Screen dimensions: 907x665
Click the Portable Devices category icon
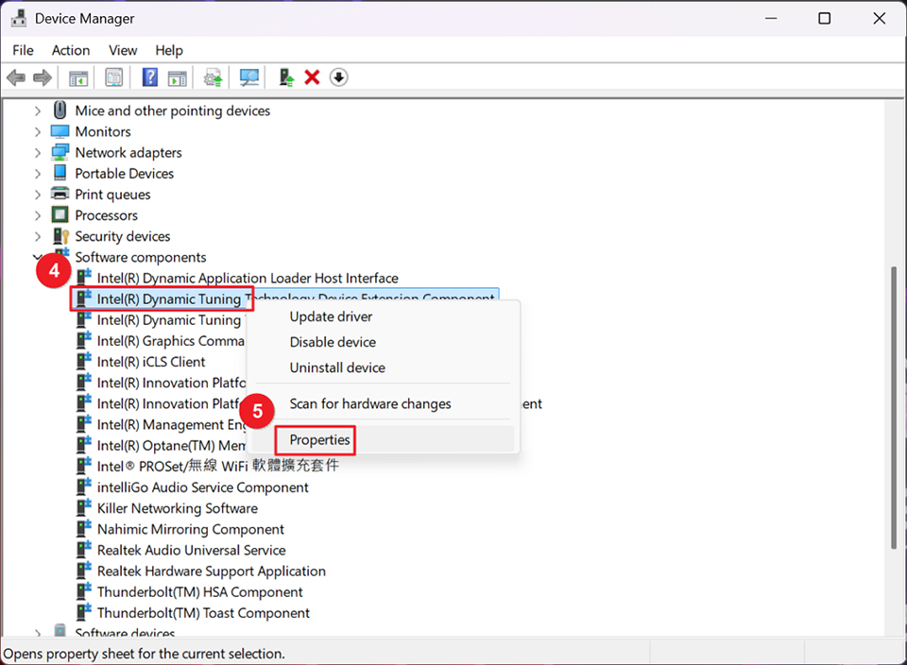pos(60,172)
